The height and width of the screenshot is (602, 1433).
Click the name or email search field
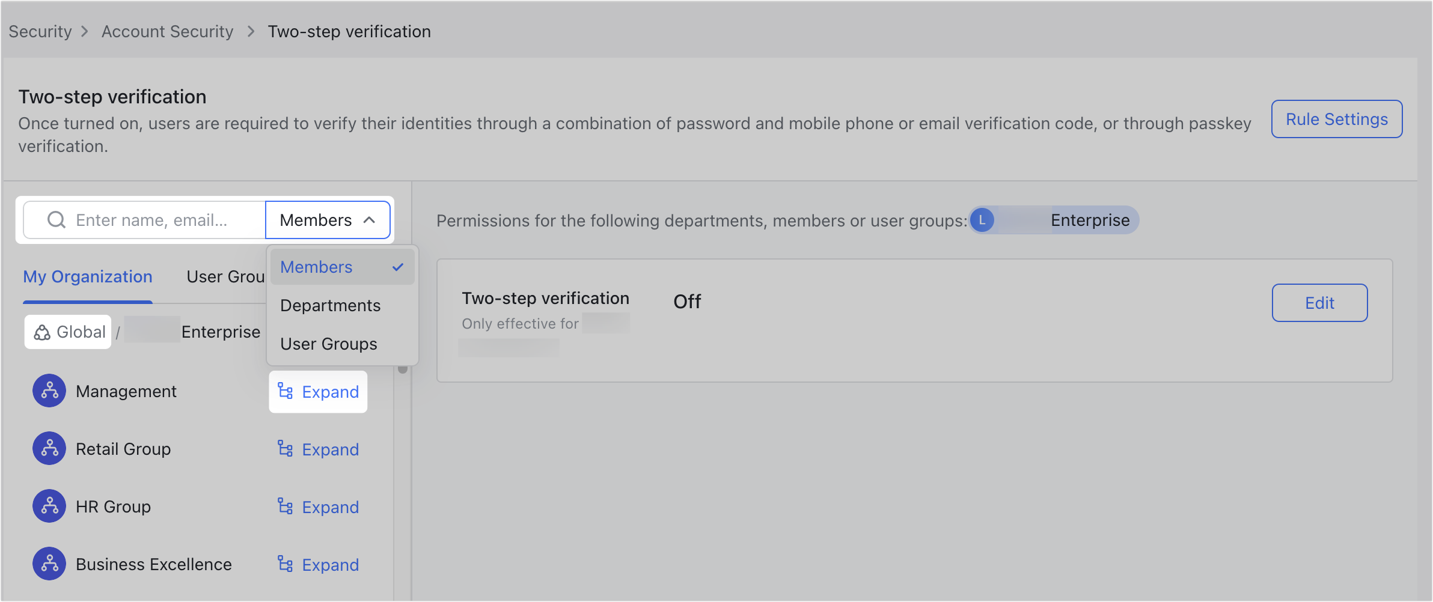tap(156, 220)
